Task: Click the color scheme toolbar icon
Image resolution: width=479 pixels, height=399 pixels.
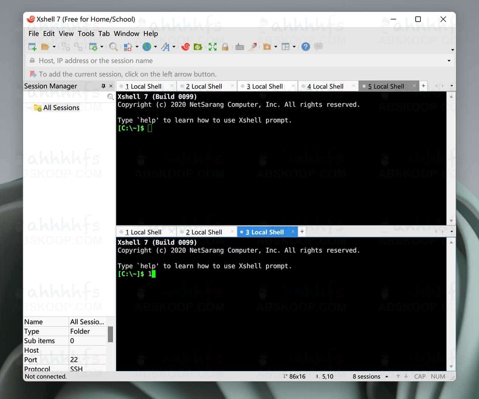Action: tap(128, 47)
